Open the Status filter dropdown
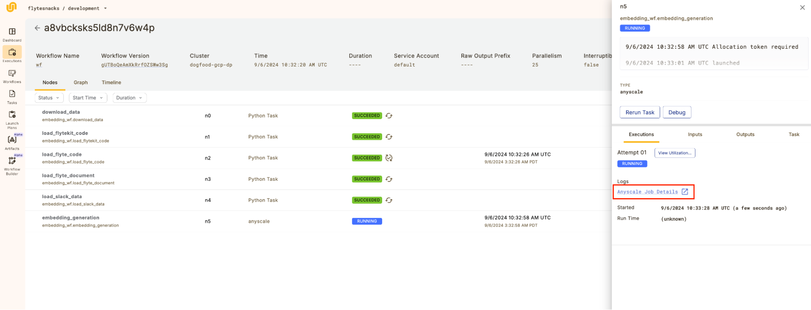Image resolution: width=811 pixels, height=310 pixels. (x=49, y=98)
